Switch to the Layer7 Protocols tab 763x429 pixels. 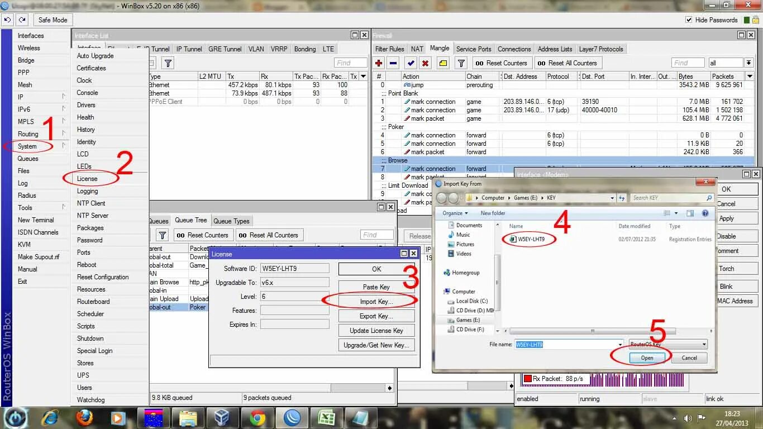[601, 49]
